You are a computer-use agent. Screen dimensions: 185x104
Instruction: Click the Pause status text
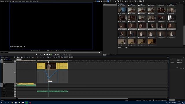[127, 100]
